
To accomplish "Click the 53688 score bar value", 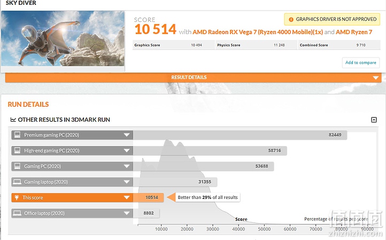I will point(261,166).
